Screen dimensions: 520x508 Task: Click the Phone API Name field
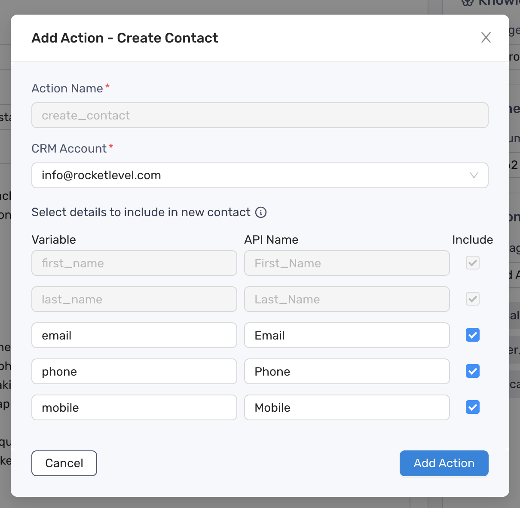[x=346, y=371]
